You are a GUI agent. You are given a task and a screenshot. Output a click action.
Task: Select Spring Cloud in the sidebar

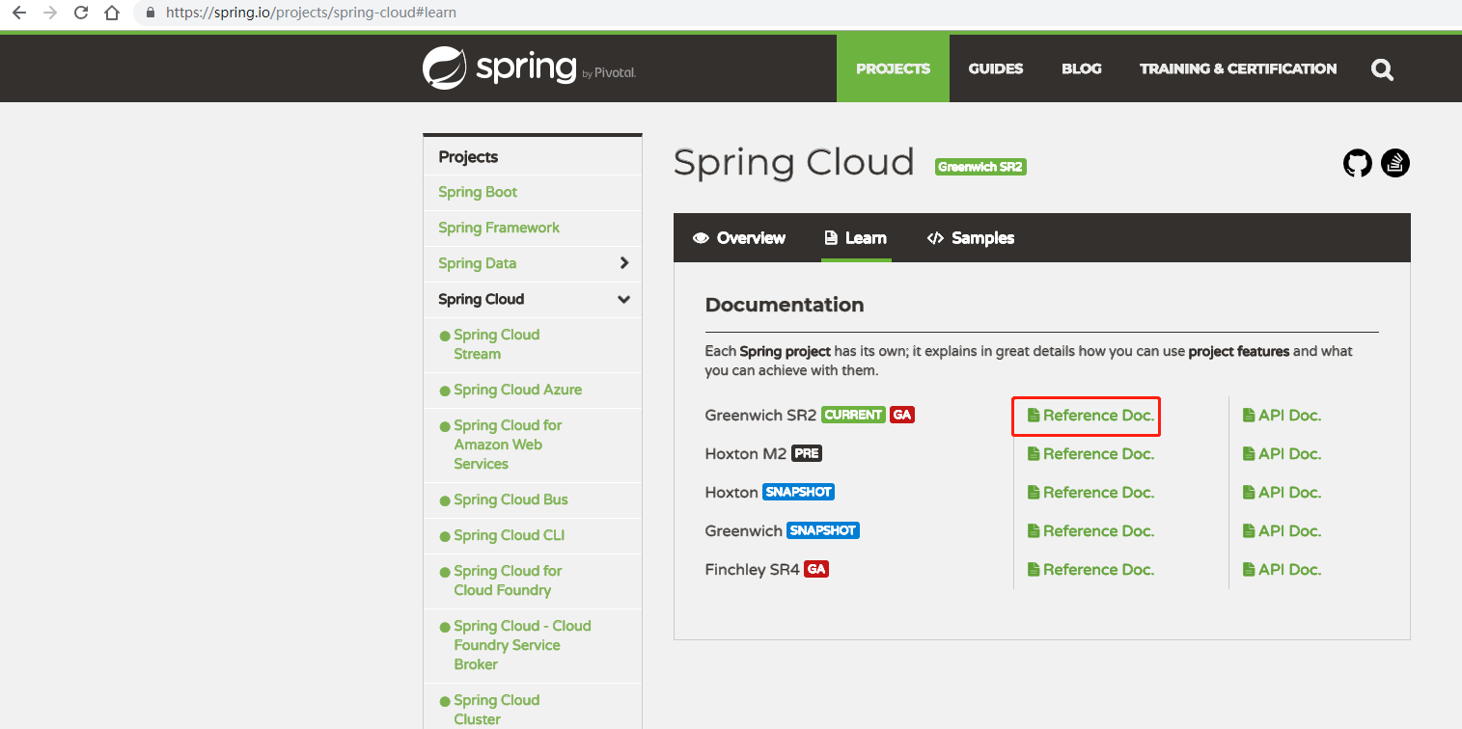tap(481, 299)
